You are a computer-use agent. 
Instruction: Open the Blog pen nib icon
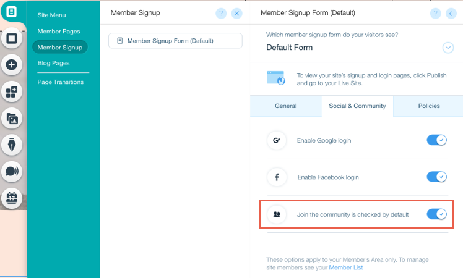tap(12, 145)
